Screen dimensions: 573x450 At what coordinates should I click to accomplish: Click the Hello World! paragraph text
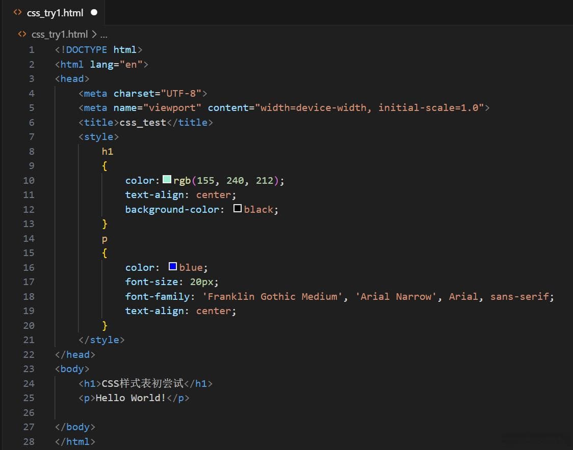point(131,398)
